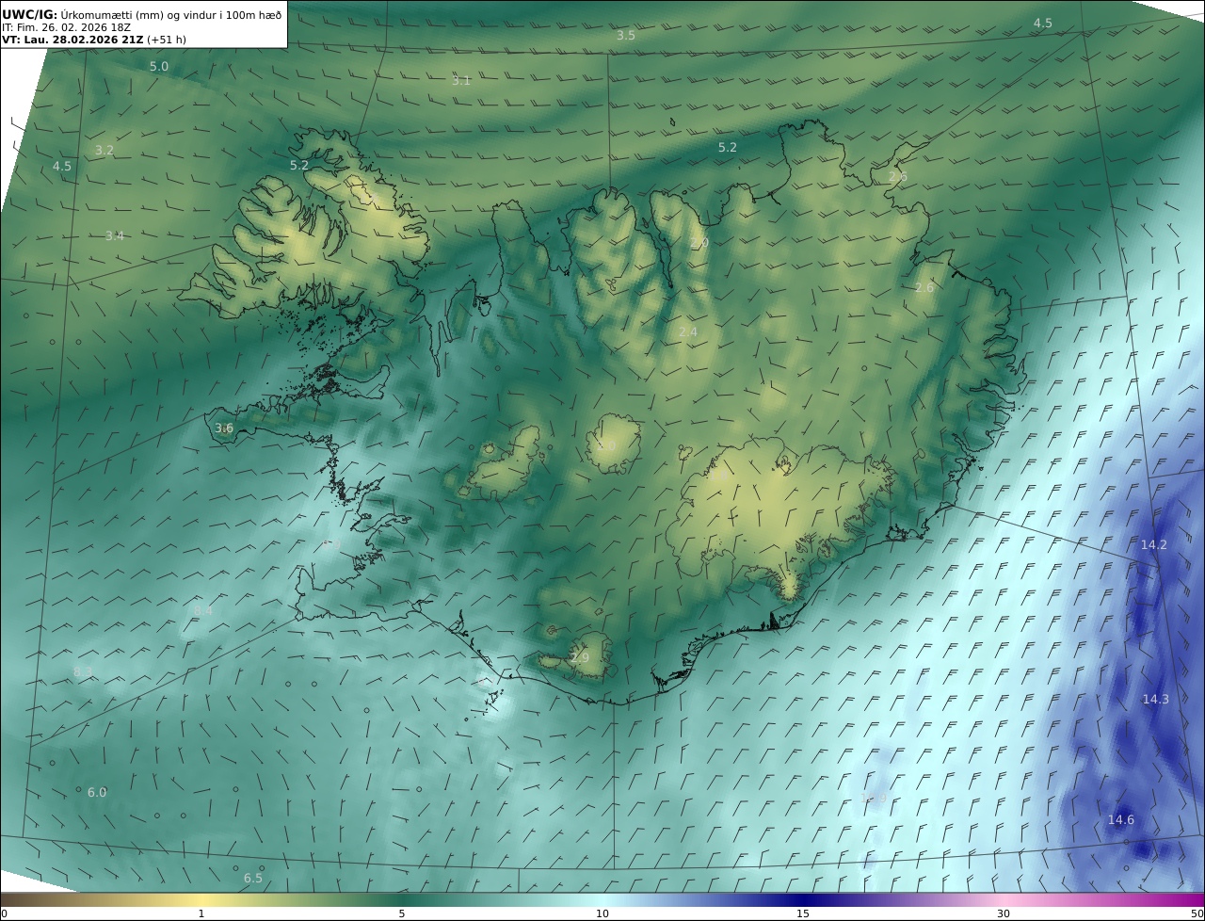The width and height of the screenshot is (1205, 921).
Task: Pick the dark navy colour at scale 15
Action: (803, 899)
